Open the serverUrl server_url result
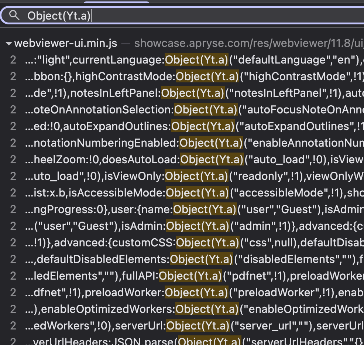 pyautogui.click(x=185, y=326)
